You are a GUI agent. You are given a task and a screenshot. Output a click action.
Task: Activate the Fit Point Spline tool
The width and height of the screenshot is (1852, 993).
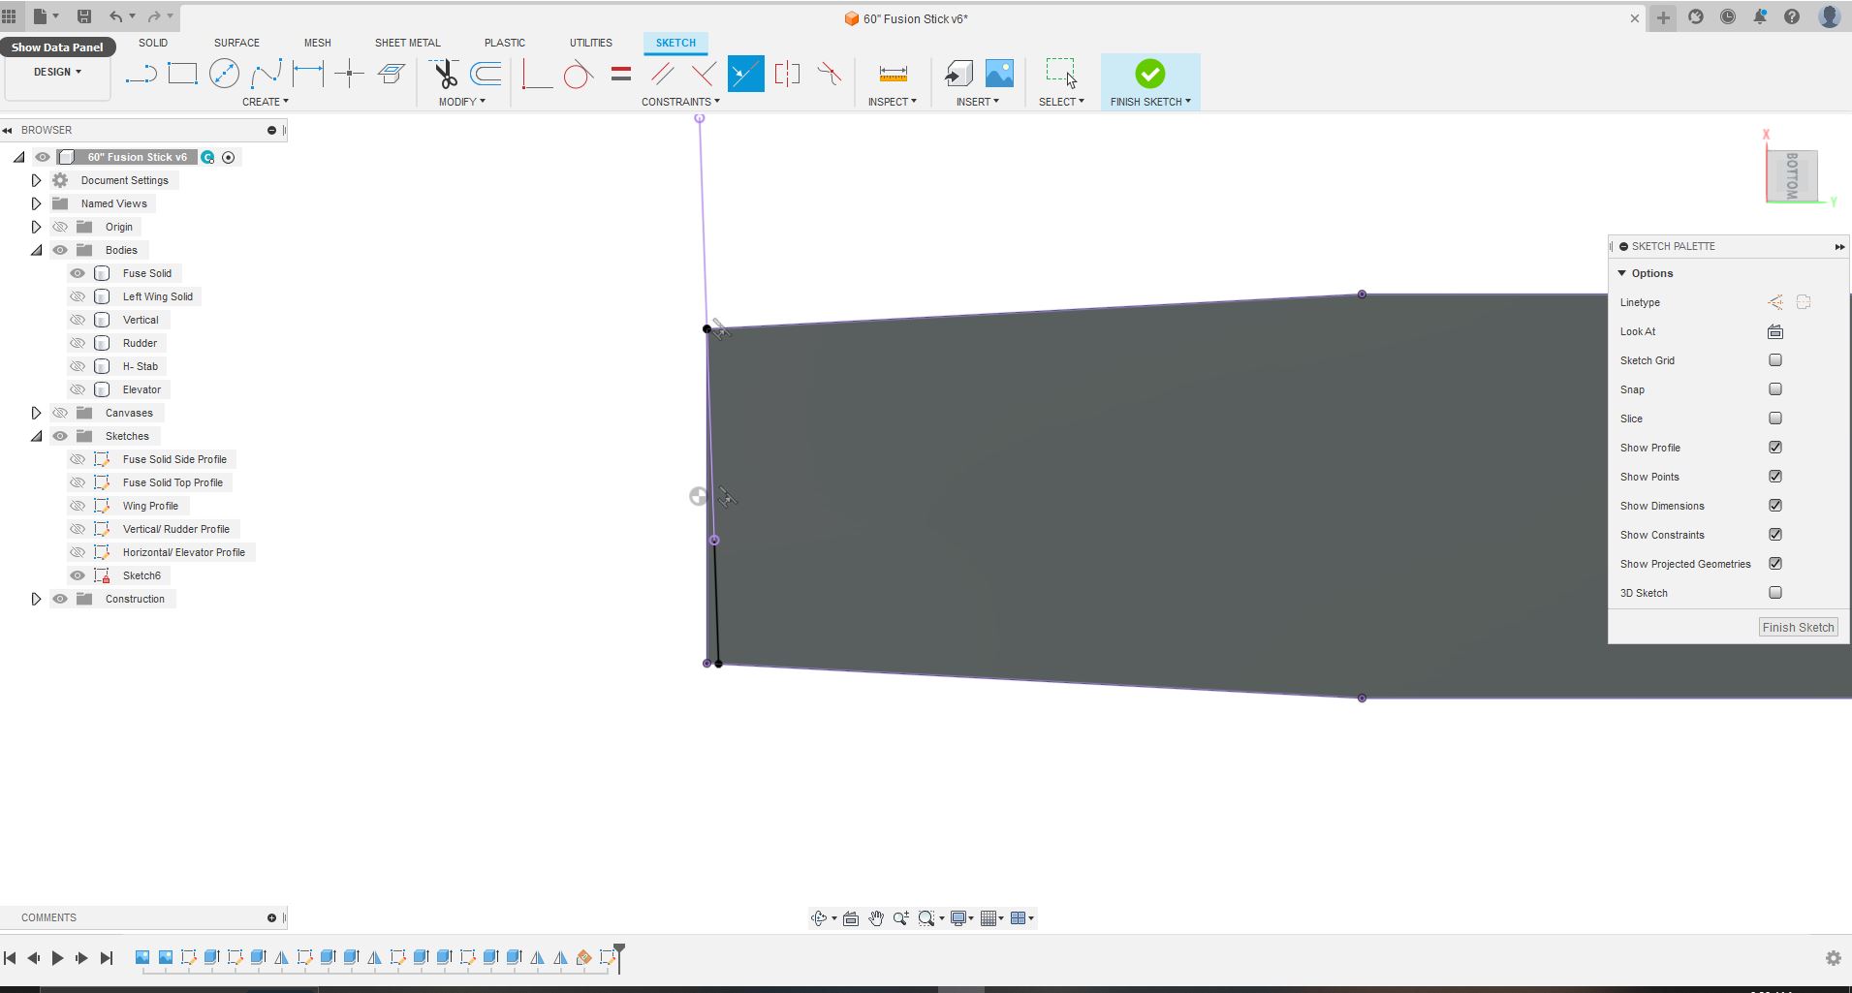266,74
